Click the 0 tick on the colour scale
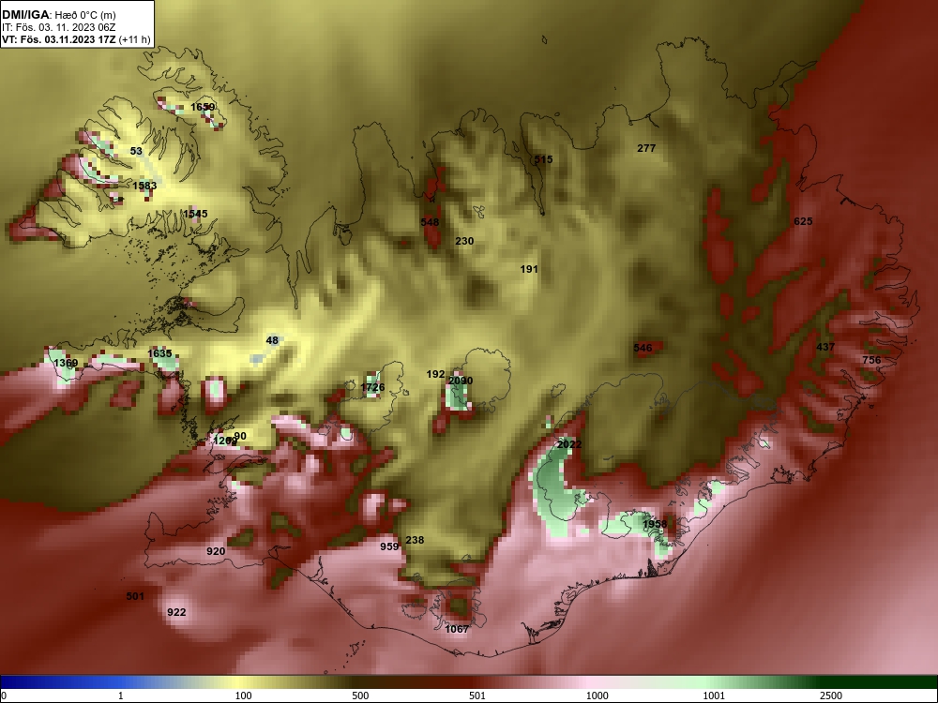 [4, 696]
